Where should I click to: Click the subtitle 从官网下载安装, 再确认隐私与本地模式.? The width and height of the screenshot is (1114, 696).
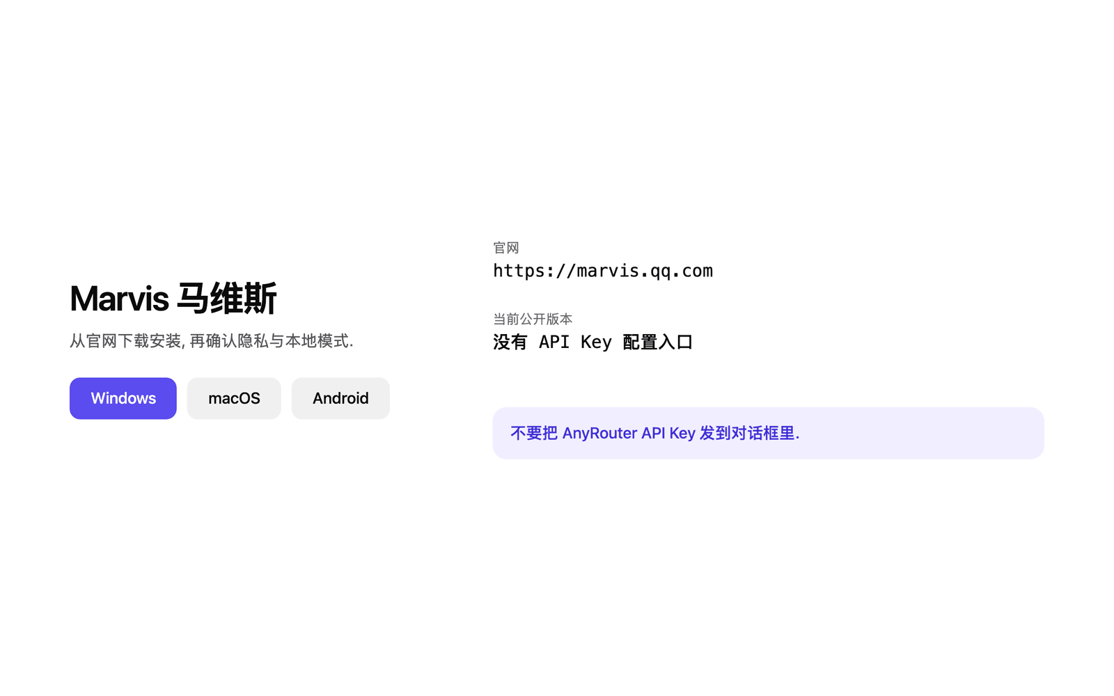212,341
